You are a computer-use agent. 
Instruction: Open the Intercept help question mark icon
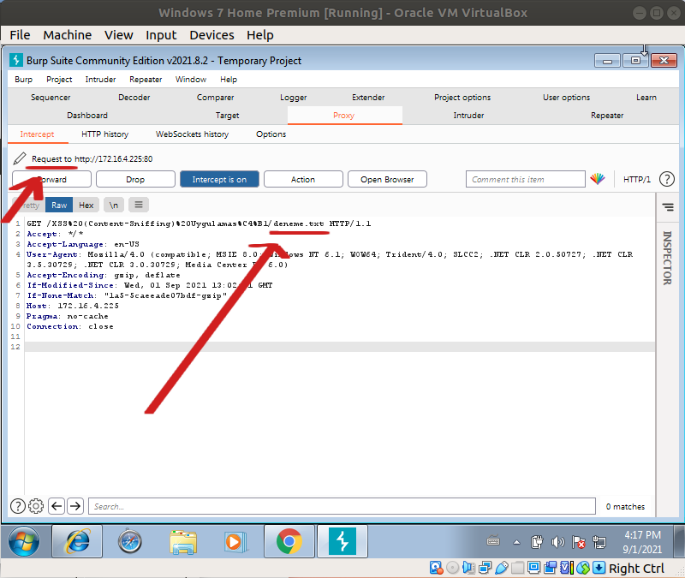[667, 179]
